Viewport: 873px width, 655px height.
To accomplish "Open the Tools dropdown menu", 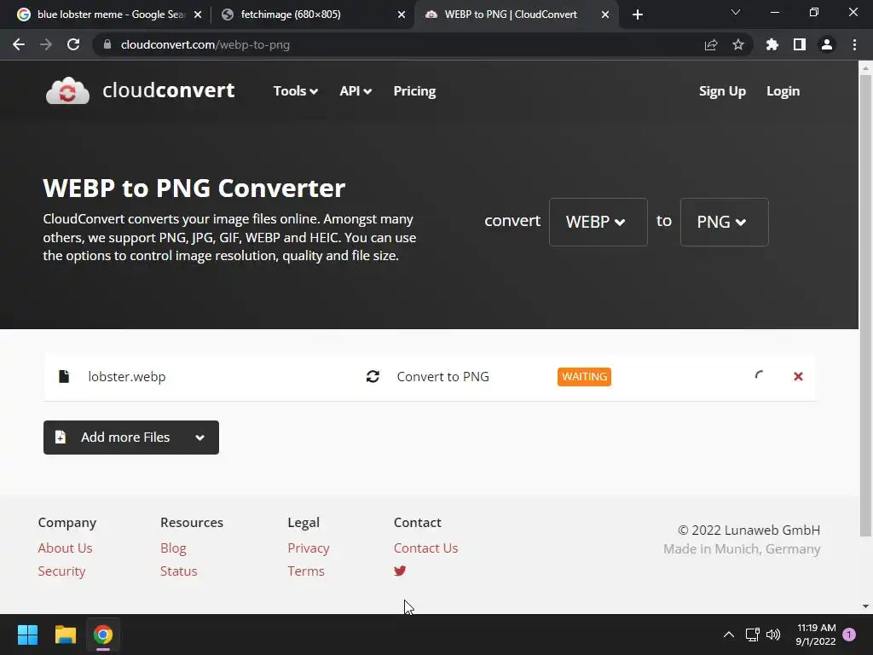I will click(x=295, y=90).
